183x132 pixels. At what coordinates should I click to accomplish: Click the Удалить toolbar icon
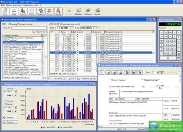tap(97, 12)
